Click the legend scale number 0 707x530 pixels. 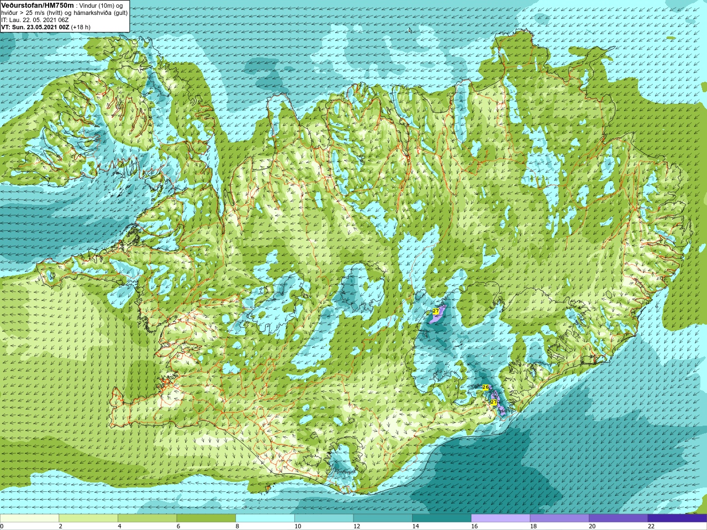click(2, 526)
